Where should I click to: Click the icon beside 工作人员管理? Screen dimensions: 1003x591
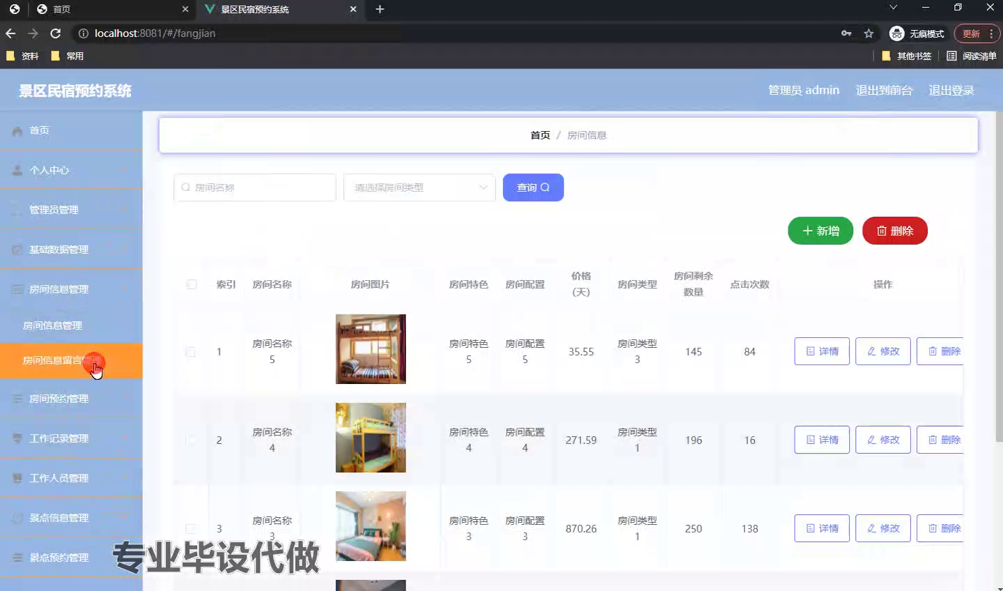[x=17, y=478]
